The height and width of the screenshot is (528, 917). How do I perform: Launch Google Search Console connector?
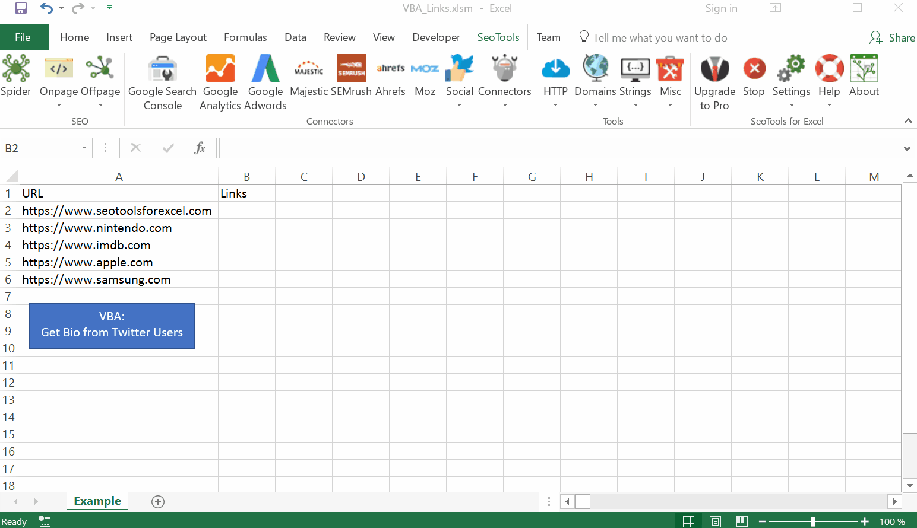coord(162,82)
